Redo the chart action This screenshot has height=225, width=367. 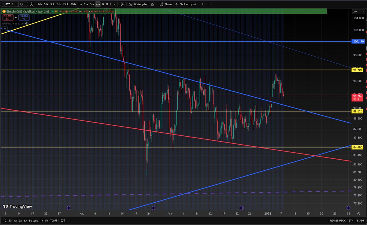coord(210,4)
